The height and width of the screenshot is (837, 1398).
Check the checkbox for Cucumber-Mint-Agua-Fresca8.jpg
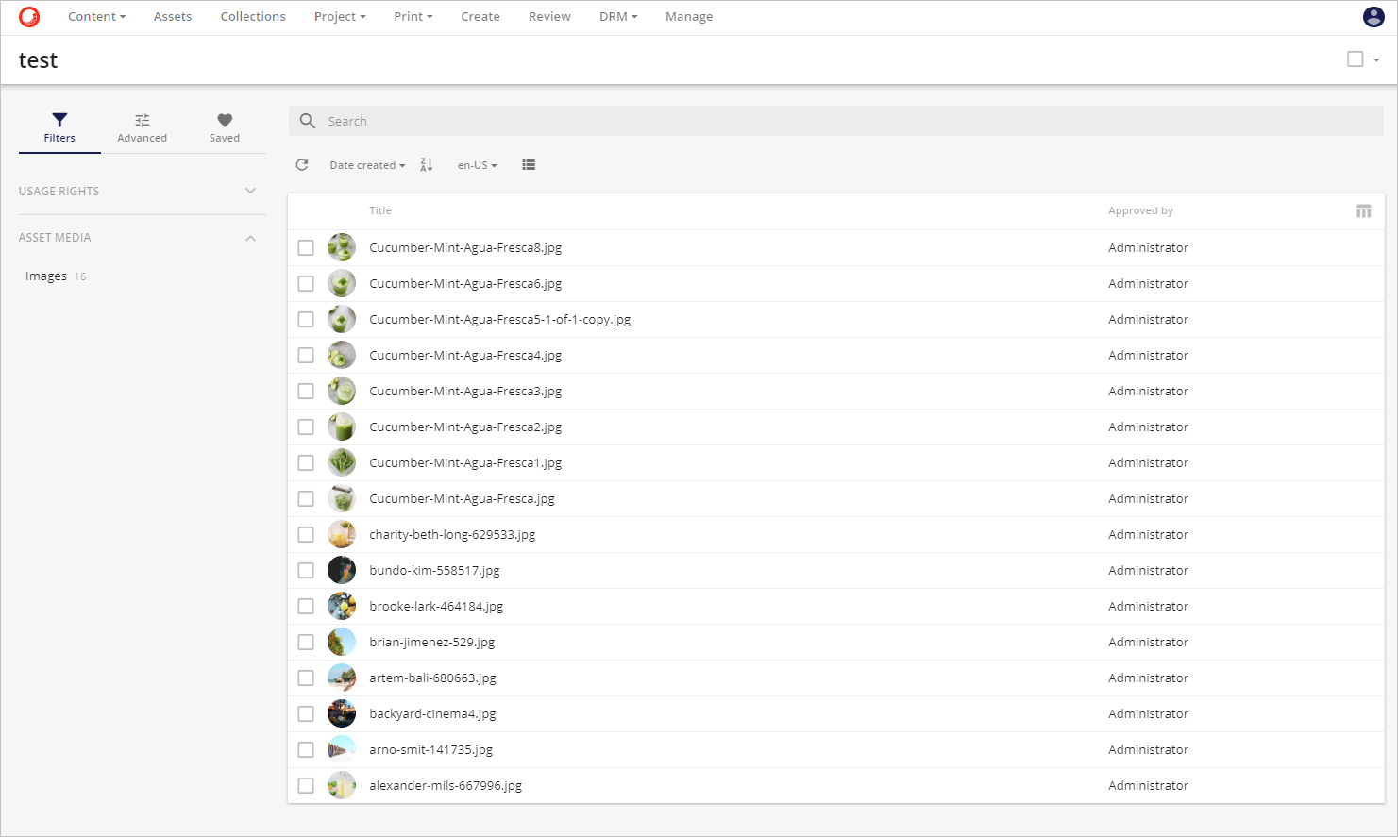305,247
